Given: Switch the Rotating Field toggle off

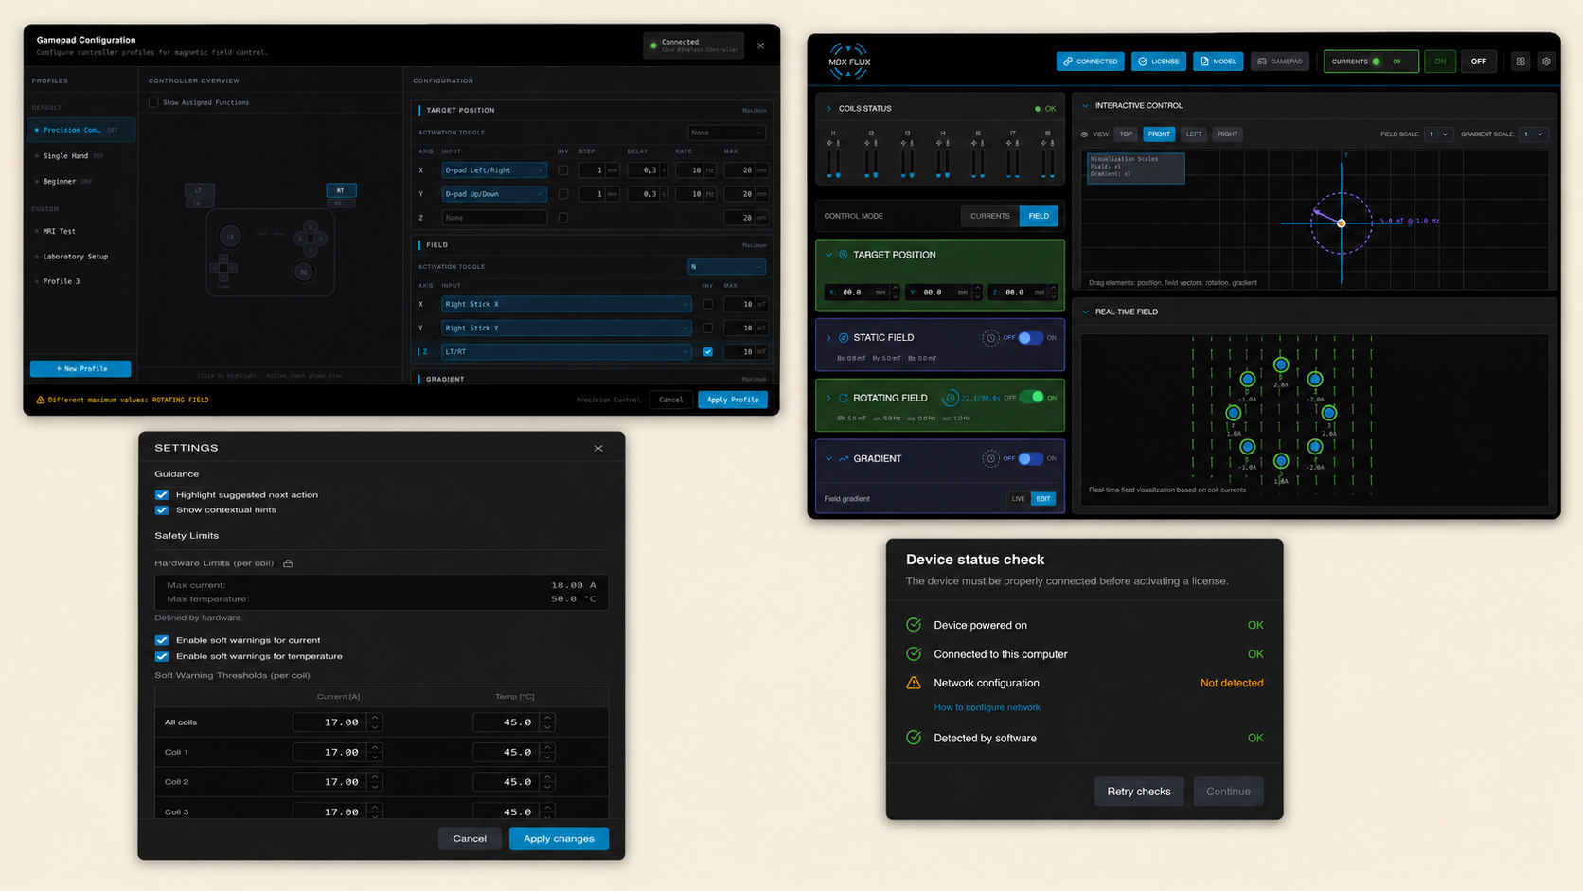Looking at the screenshot, I should click(x=1032, y=398).
